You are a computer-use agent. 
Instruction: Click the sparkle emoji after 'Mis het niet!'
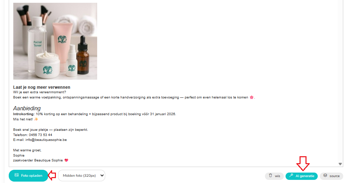point(36,119)
